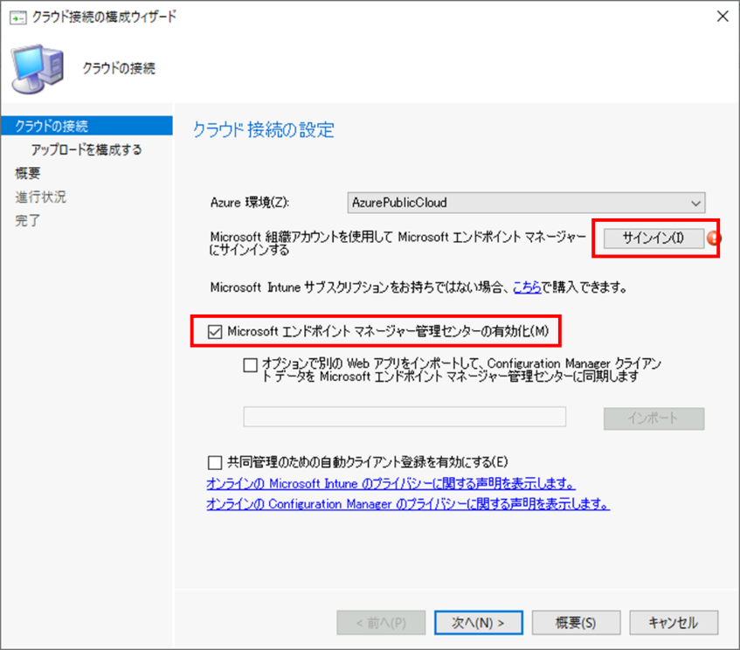Click the サインイン button
Image resolution: width=740 pixels, height=650 pixels.
[x=654, y=238]
